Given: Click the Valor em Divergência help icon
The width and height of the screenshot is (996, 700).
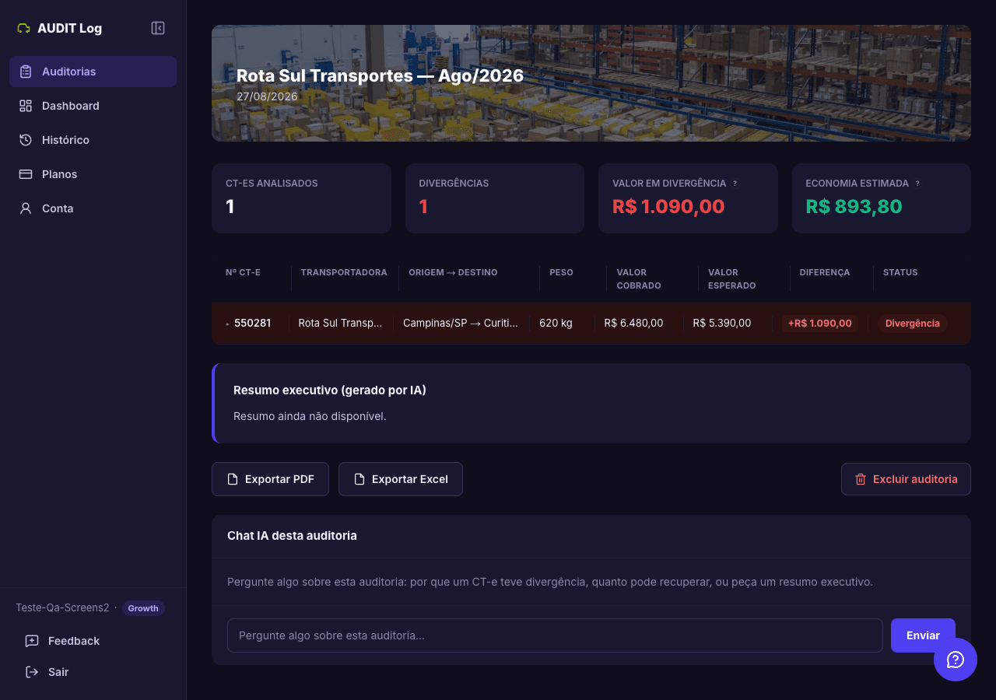Looking at the screenshot, I should point(735,184).
